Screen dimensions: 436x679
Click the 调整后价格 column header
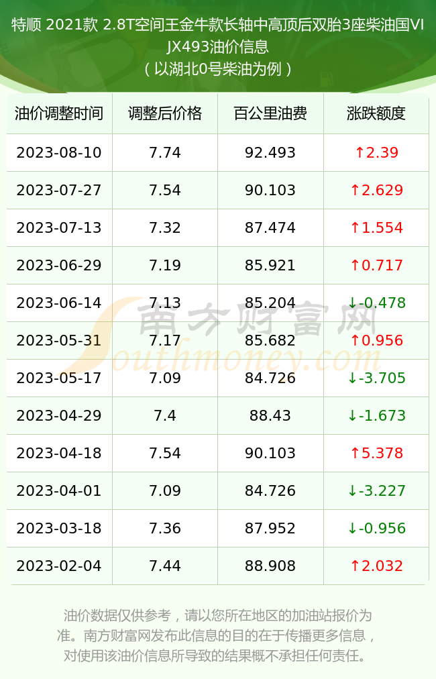[165, 113]
